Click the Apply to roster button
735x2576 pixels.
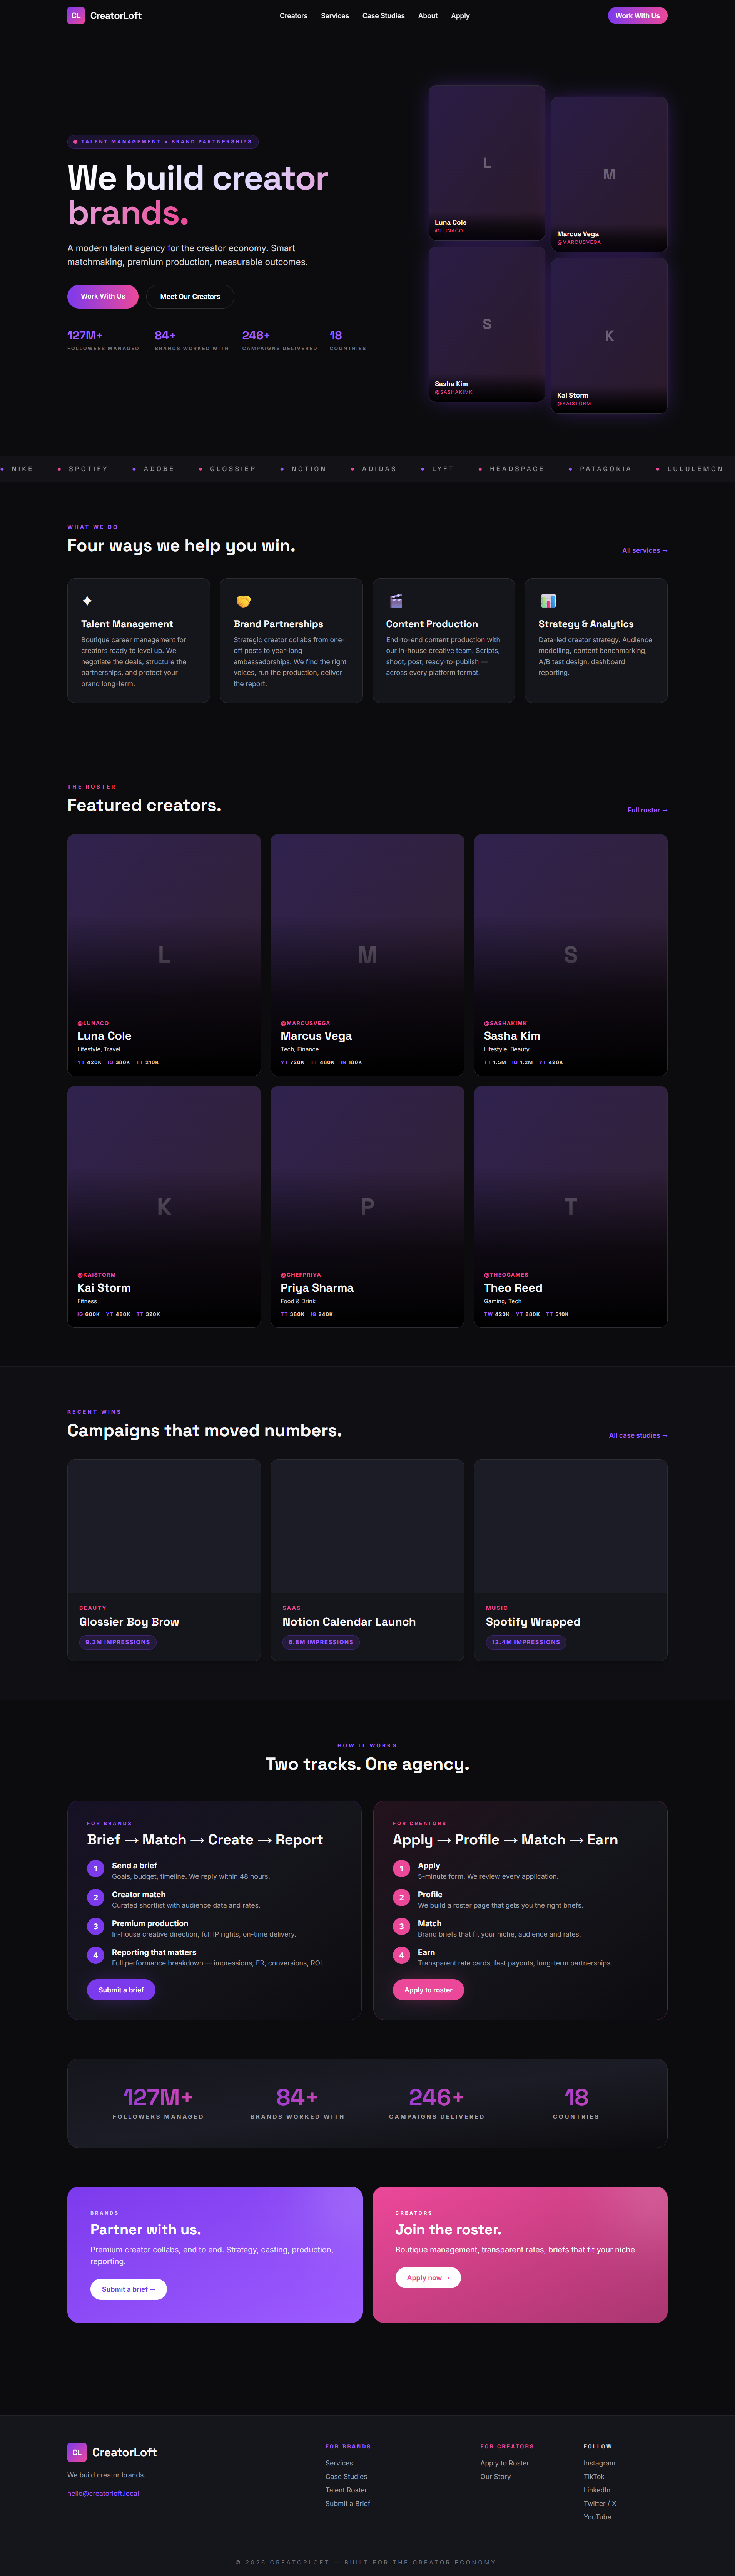click(428, 1990)
